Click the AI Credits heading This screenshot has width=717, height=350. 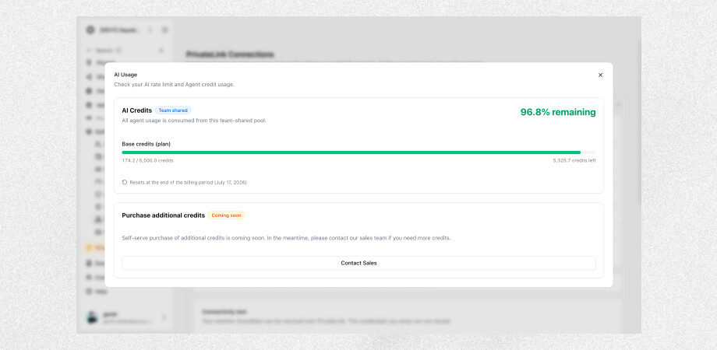click(x=136, y=110)
